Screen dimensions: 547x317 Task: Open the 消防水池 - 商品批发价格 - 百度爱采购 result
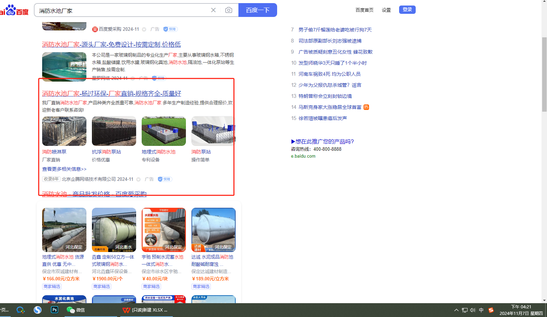pos(94,194)
